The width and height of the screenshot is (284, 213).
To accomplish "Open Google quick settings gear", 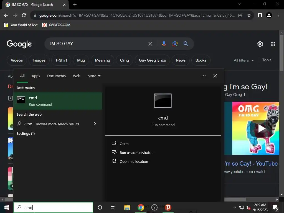I will (260, 44).
